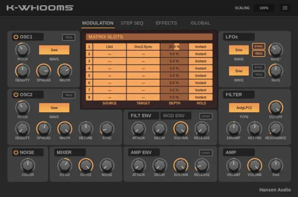Screen dimensions: 298x197
Task: Click the mixer NOISE knob
Action: [107, 165]
